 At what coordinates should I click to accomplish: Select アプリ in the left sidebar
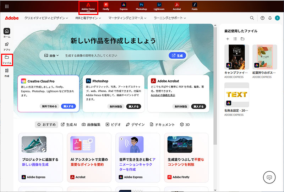tap(7, 46)
